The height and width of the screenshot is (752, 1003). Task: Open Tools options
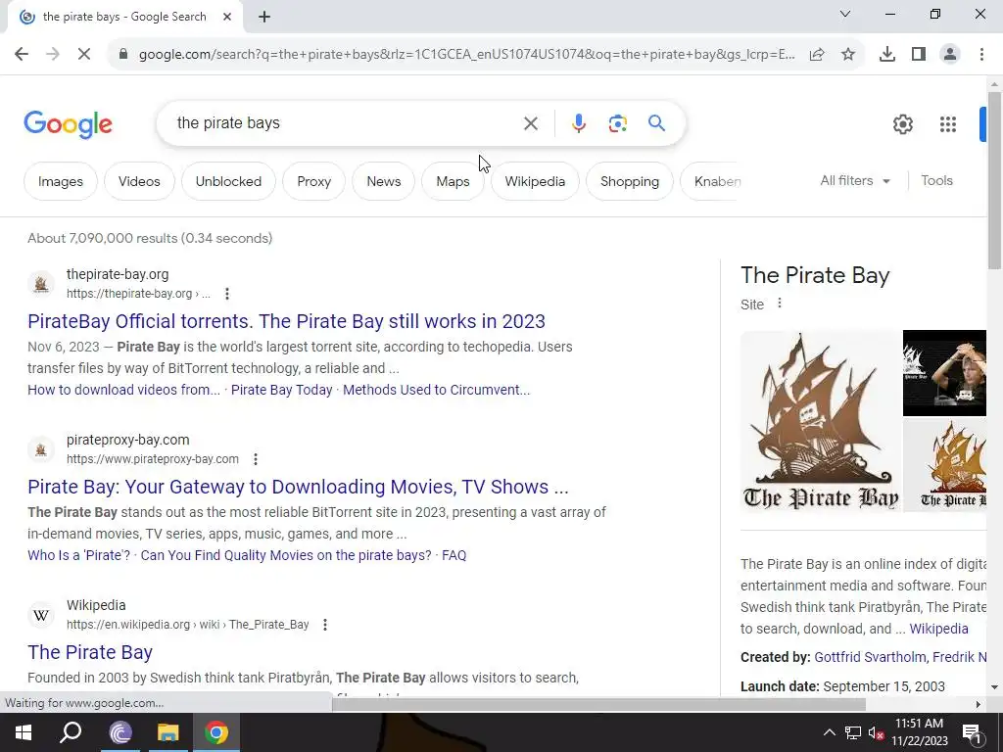point(936,181)
